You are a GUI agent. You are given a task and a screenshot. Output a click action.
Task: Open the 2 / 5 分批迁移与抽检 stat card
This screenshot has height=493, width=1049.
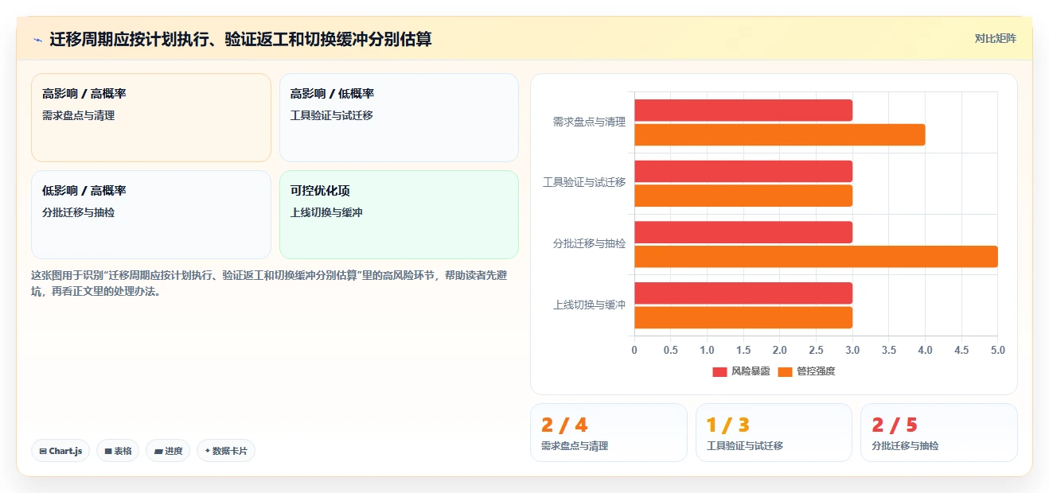point(939,433)
